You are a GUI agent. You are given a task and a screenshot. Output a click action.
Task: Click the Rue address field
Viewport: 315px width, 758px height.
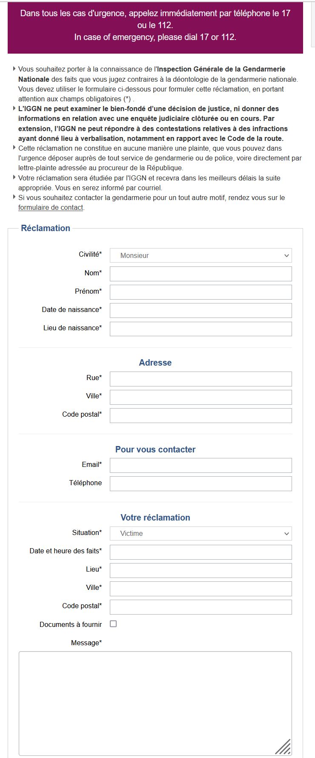click(200, 379)
